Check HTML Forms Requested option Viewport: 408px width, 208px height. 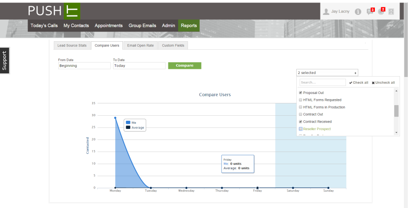(x=300, y=100)
